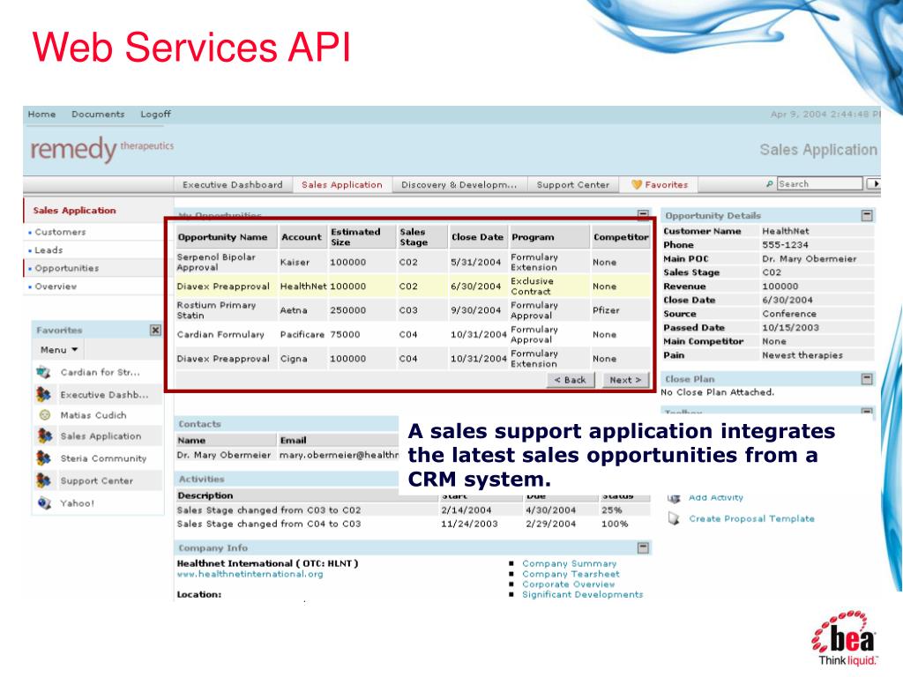Go to Home in top menu
The height and width of the screenshot is (677, 903).
41,114
